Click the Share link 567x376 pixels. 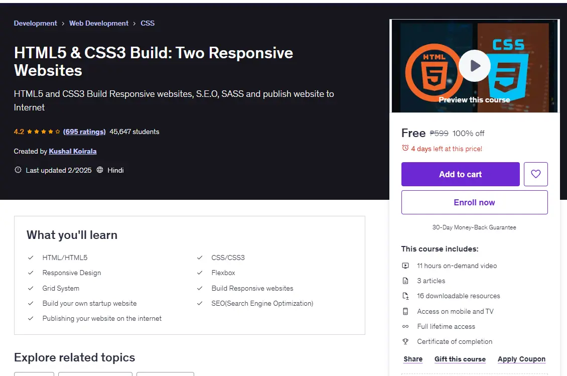(x=413, y=359)
